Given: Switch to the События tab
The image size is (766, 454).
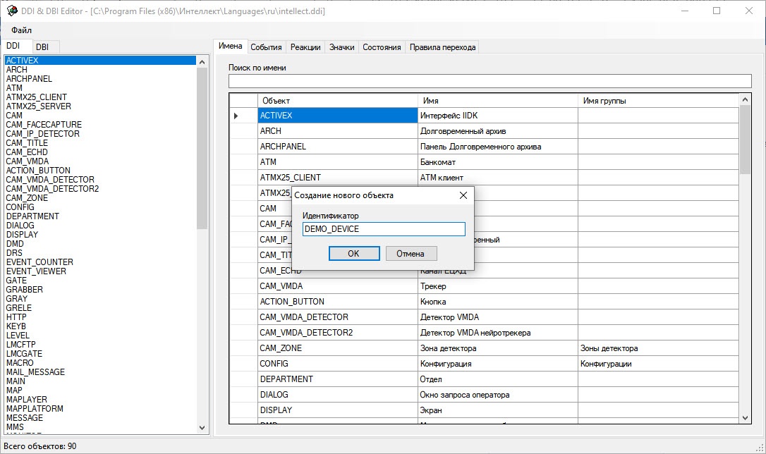Looking at the screenshot, I should pyautogui.click(x=266, y=47).
